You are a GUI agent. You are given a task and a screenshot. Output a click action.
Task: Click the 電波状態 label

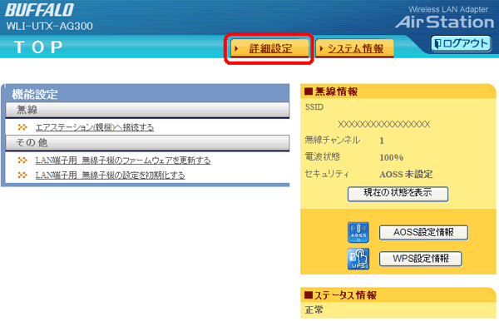(x=323, y=156)
